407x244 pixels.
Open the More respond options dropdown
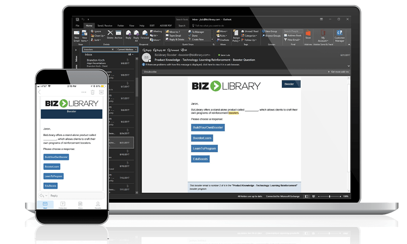point(155,40)
